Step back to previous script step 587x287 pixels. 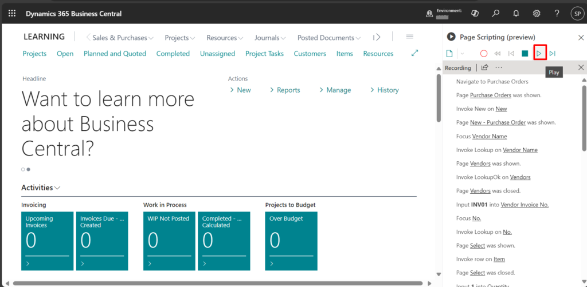[x=511, y=54]
